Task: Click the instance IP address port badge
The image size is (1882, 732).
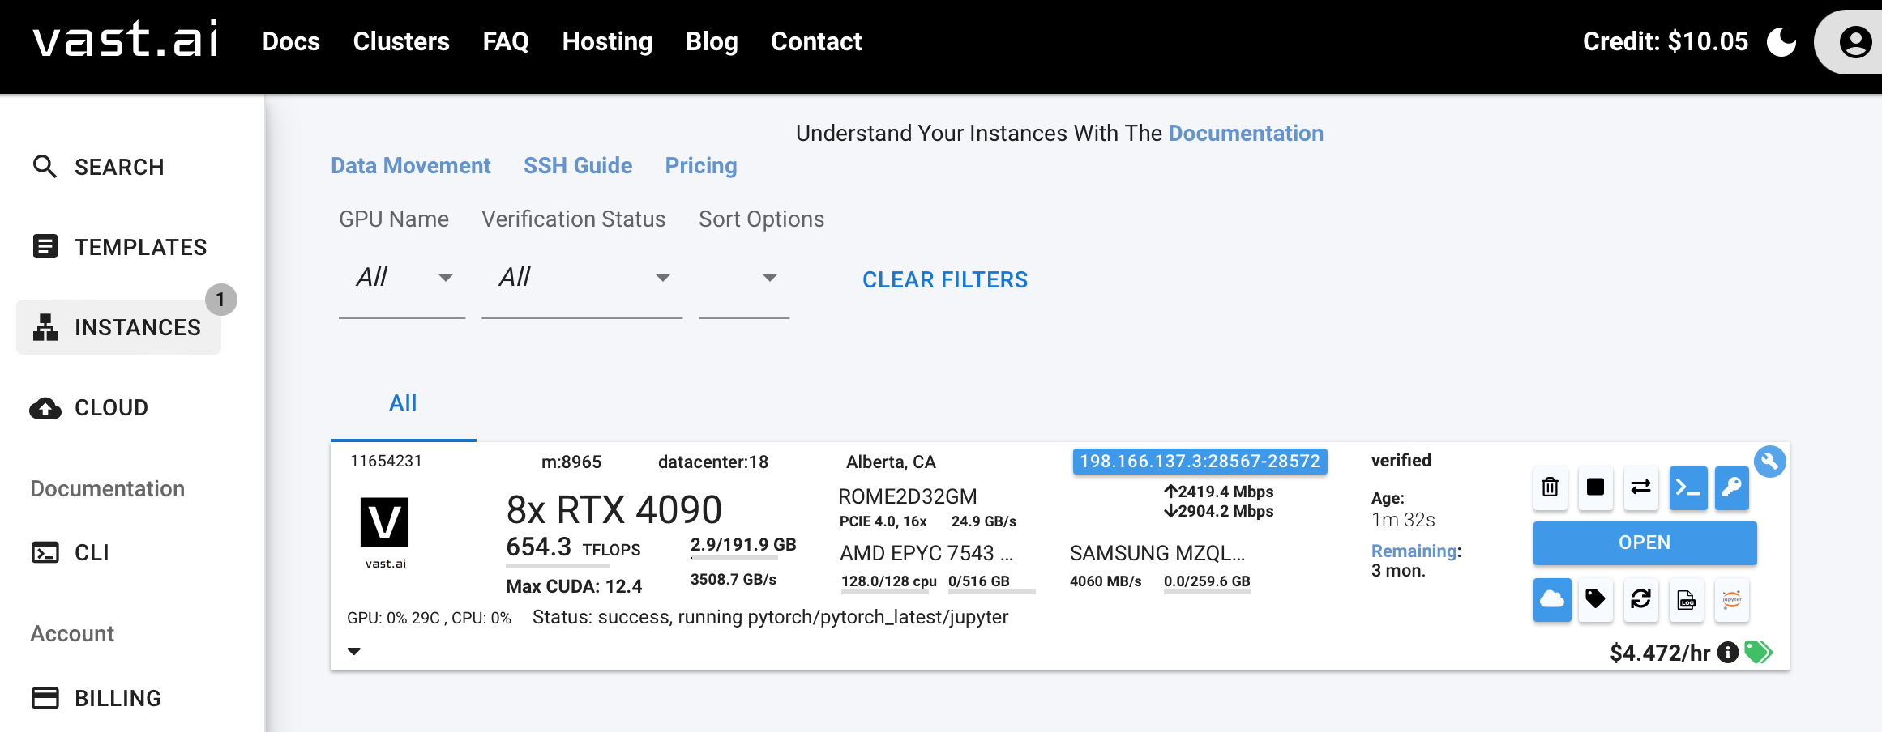Action: (x=1200, y=462)
